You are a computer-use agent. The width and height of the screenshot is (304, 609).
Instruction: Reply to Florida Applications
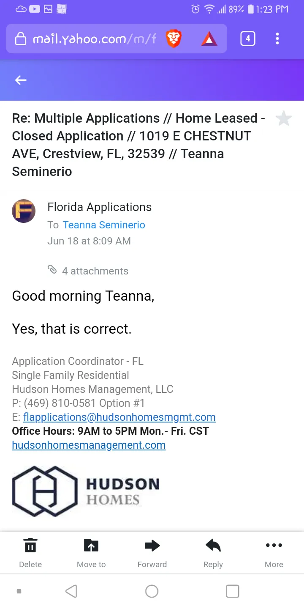pos(213,552)
